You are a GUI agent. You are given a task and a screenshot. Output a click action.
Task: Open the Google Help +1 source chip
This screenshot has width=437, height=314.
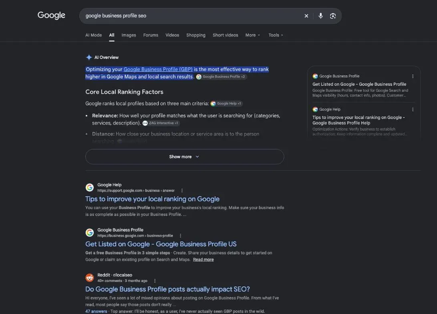226,104
